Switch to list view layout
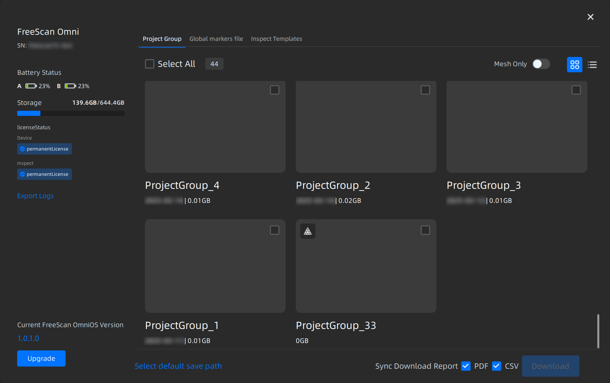610x383 pixels. click(x=592, y=65)
